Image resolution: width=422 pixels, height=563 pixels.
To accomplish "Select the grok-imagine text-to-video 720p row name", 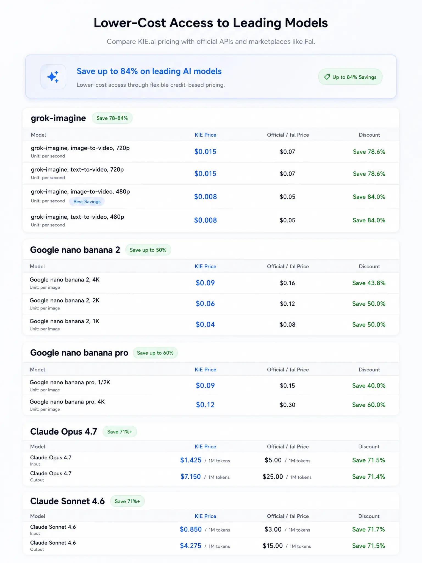I will [77, 170].
